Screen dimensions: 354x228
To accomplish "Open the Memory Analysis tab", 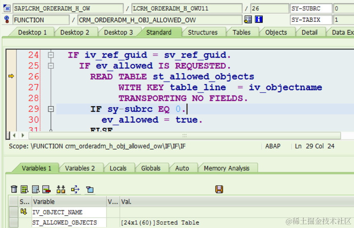I will (x=226, y=168).
